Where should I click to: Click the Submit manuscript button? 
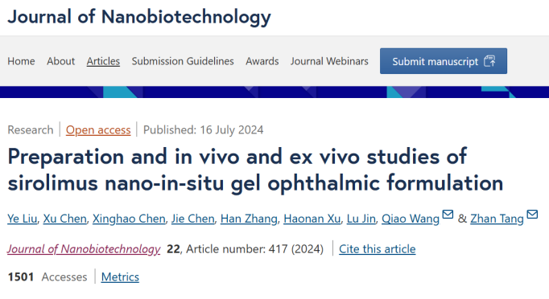click(444, 61)
